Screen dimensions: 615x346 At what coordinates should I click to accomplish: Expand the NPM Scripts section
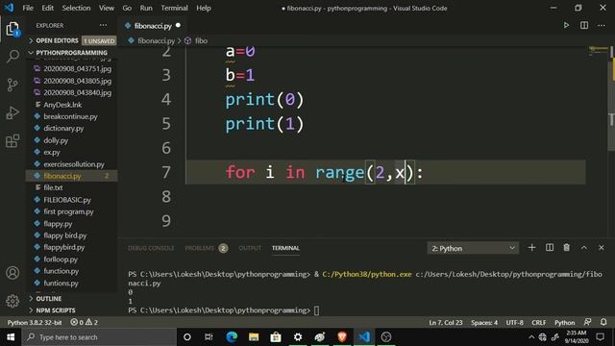point(72,310)
